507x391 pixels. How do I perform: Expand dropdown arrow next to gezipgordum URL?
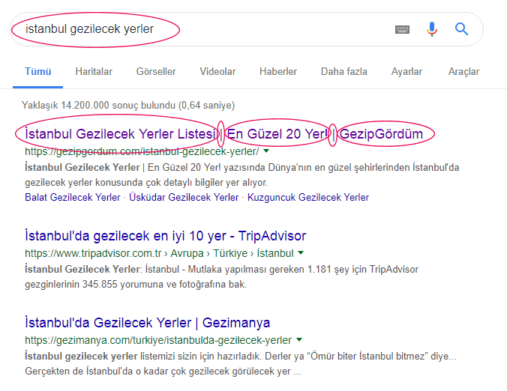(x=266, y=151)
